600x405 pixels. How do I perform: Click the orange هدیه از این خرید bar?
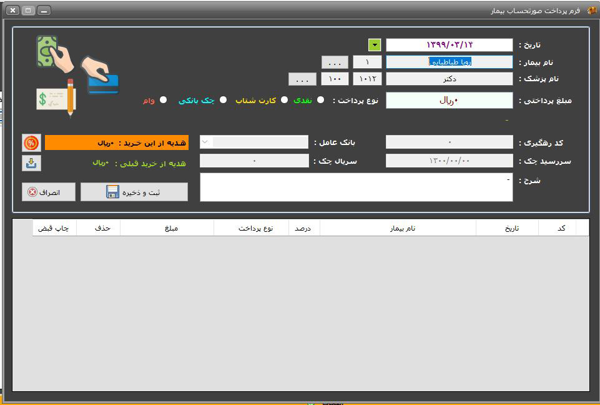point(117,143)
